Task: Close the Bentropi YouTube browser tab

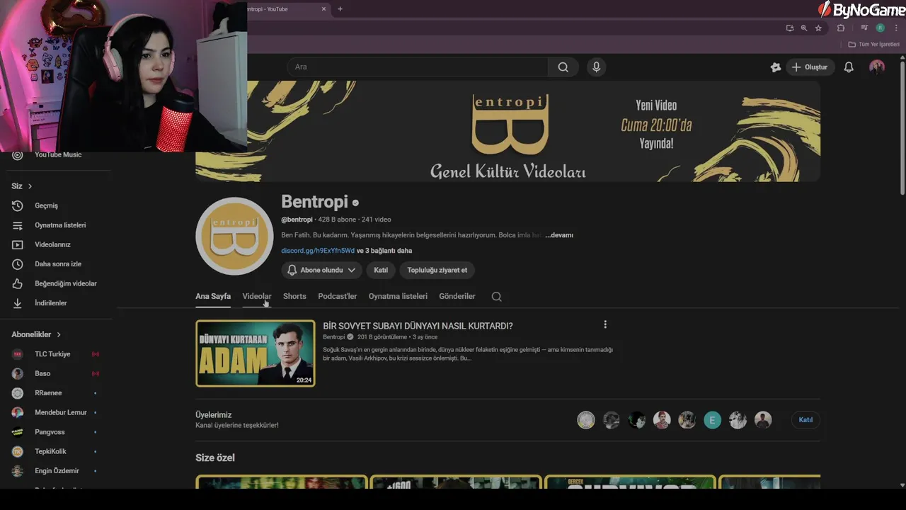Action: pos(324,9)
